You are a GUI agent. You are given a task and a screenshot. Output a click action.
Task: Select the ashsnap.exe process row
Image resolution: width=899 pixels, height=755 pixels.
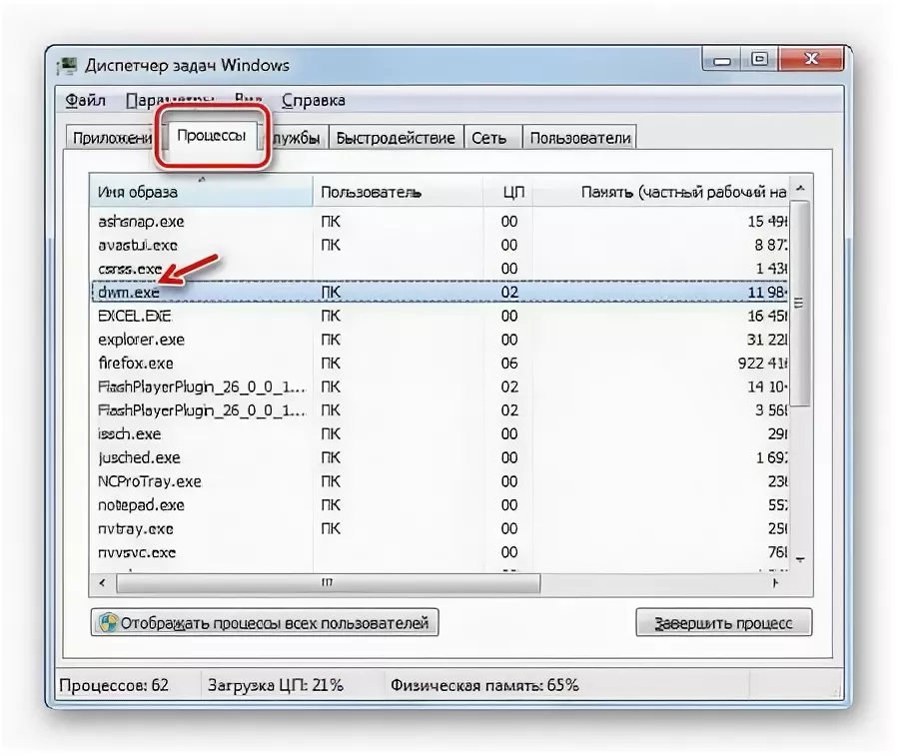440,222
